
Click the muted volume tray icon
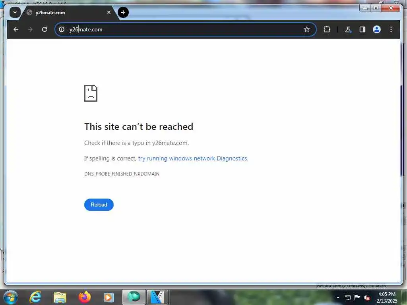pyautogui.click(x=367, y=298)
